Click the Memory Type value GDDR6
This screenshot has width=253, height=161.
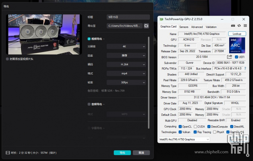193,86
